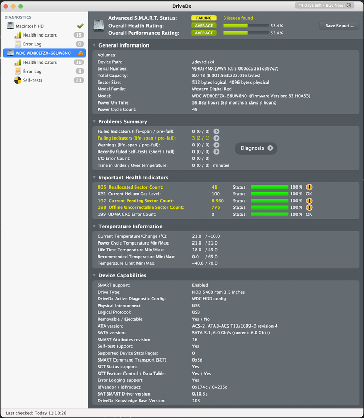Click the green checkmark beside Macintosh HD

pyautogui.click(x=80, y=26)
